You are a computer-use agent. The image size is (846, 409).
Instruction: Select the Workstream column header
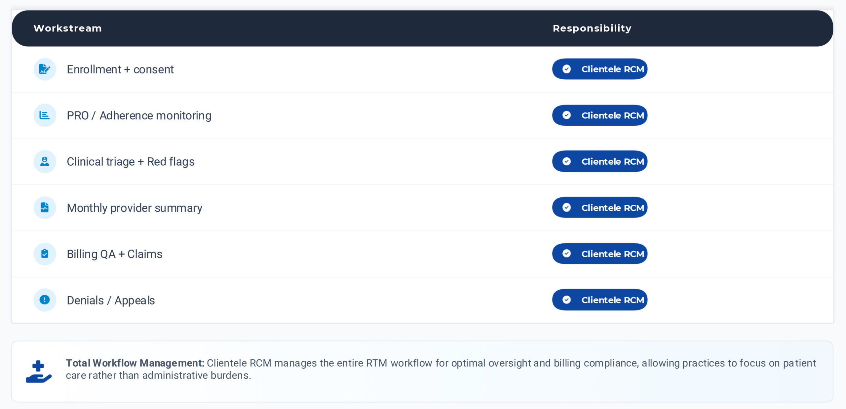[67, 28]
